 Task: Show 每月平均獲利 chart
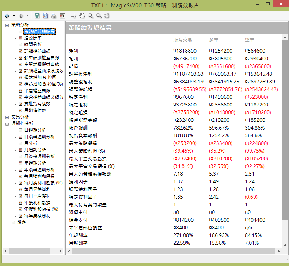pyautogui.click(x=37, y=196)
